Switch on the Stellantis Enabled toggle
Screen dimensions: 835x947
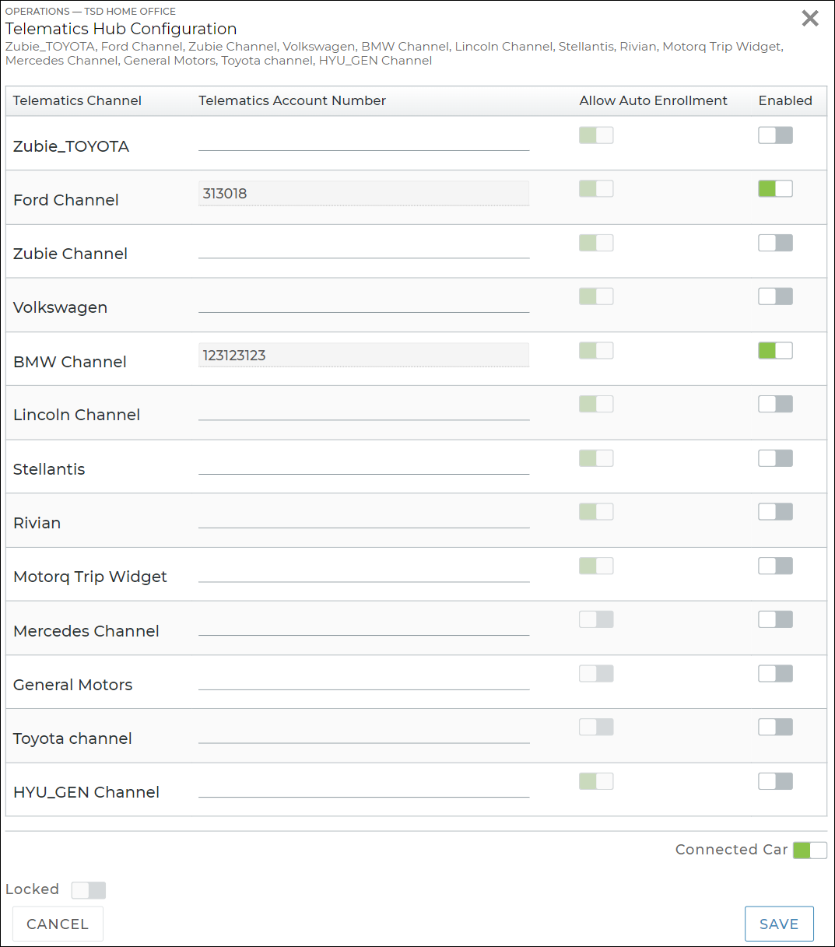775,458
